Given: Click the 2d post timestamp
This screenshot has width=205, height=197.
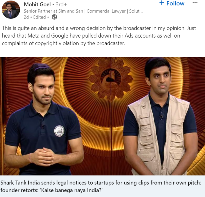Looking at the screenshot, I should click(x=26, y=17).
